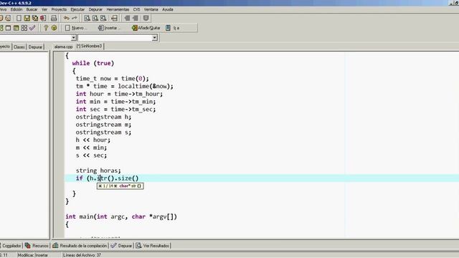Click the Debug checkmark icon

(x=32, y=28)
